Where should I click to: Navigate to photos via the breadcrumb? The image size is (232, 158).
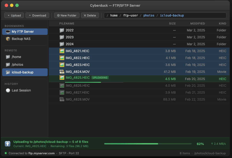pos(149,15)
